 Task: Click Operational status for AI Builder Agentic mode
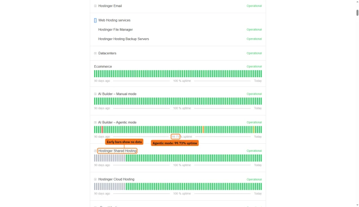[x=254, y=122]
